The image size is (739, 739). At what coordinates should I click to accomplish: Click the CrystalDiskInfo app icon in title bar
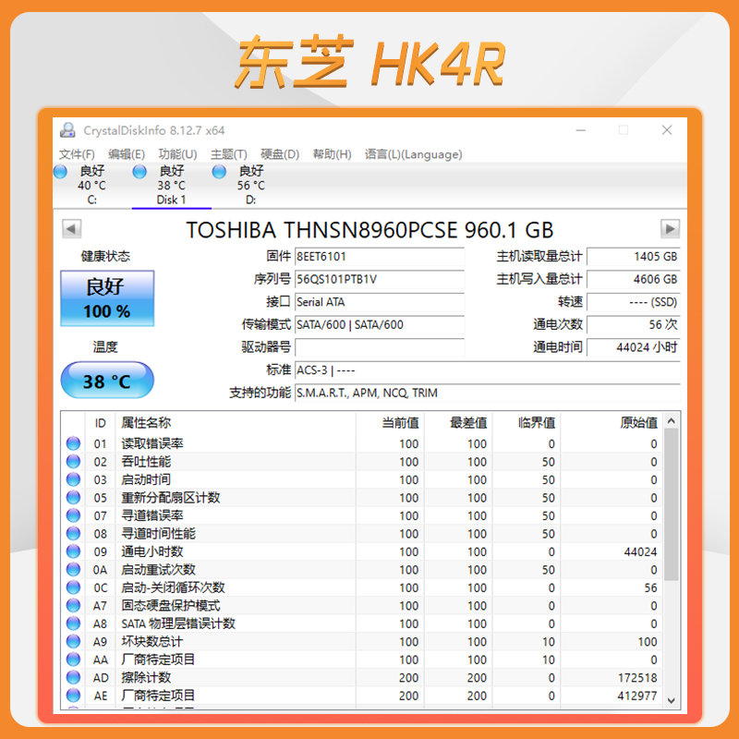tap(67, 130)
